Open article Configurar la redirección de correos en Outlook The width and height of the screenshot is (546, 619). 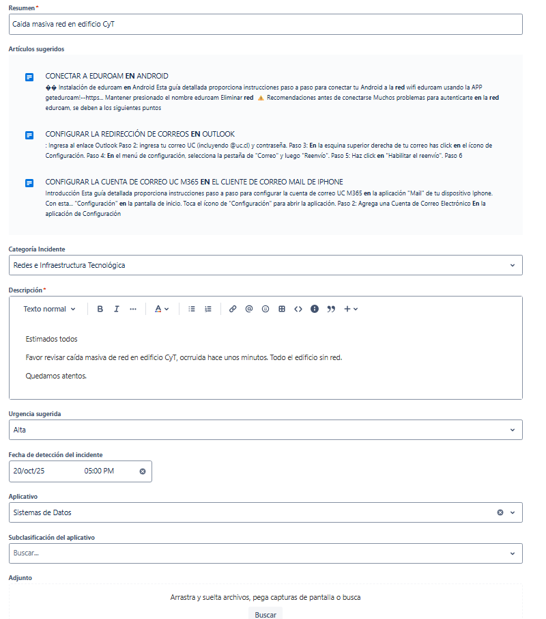(x=140, y=134)
